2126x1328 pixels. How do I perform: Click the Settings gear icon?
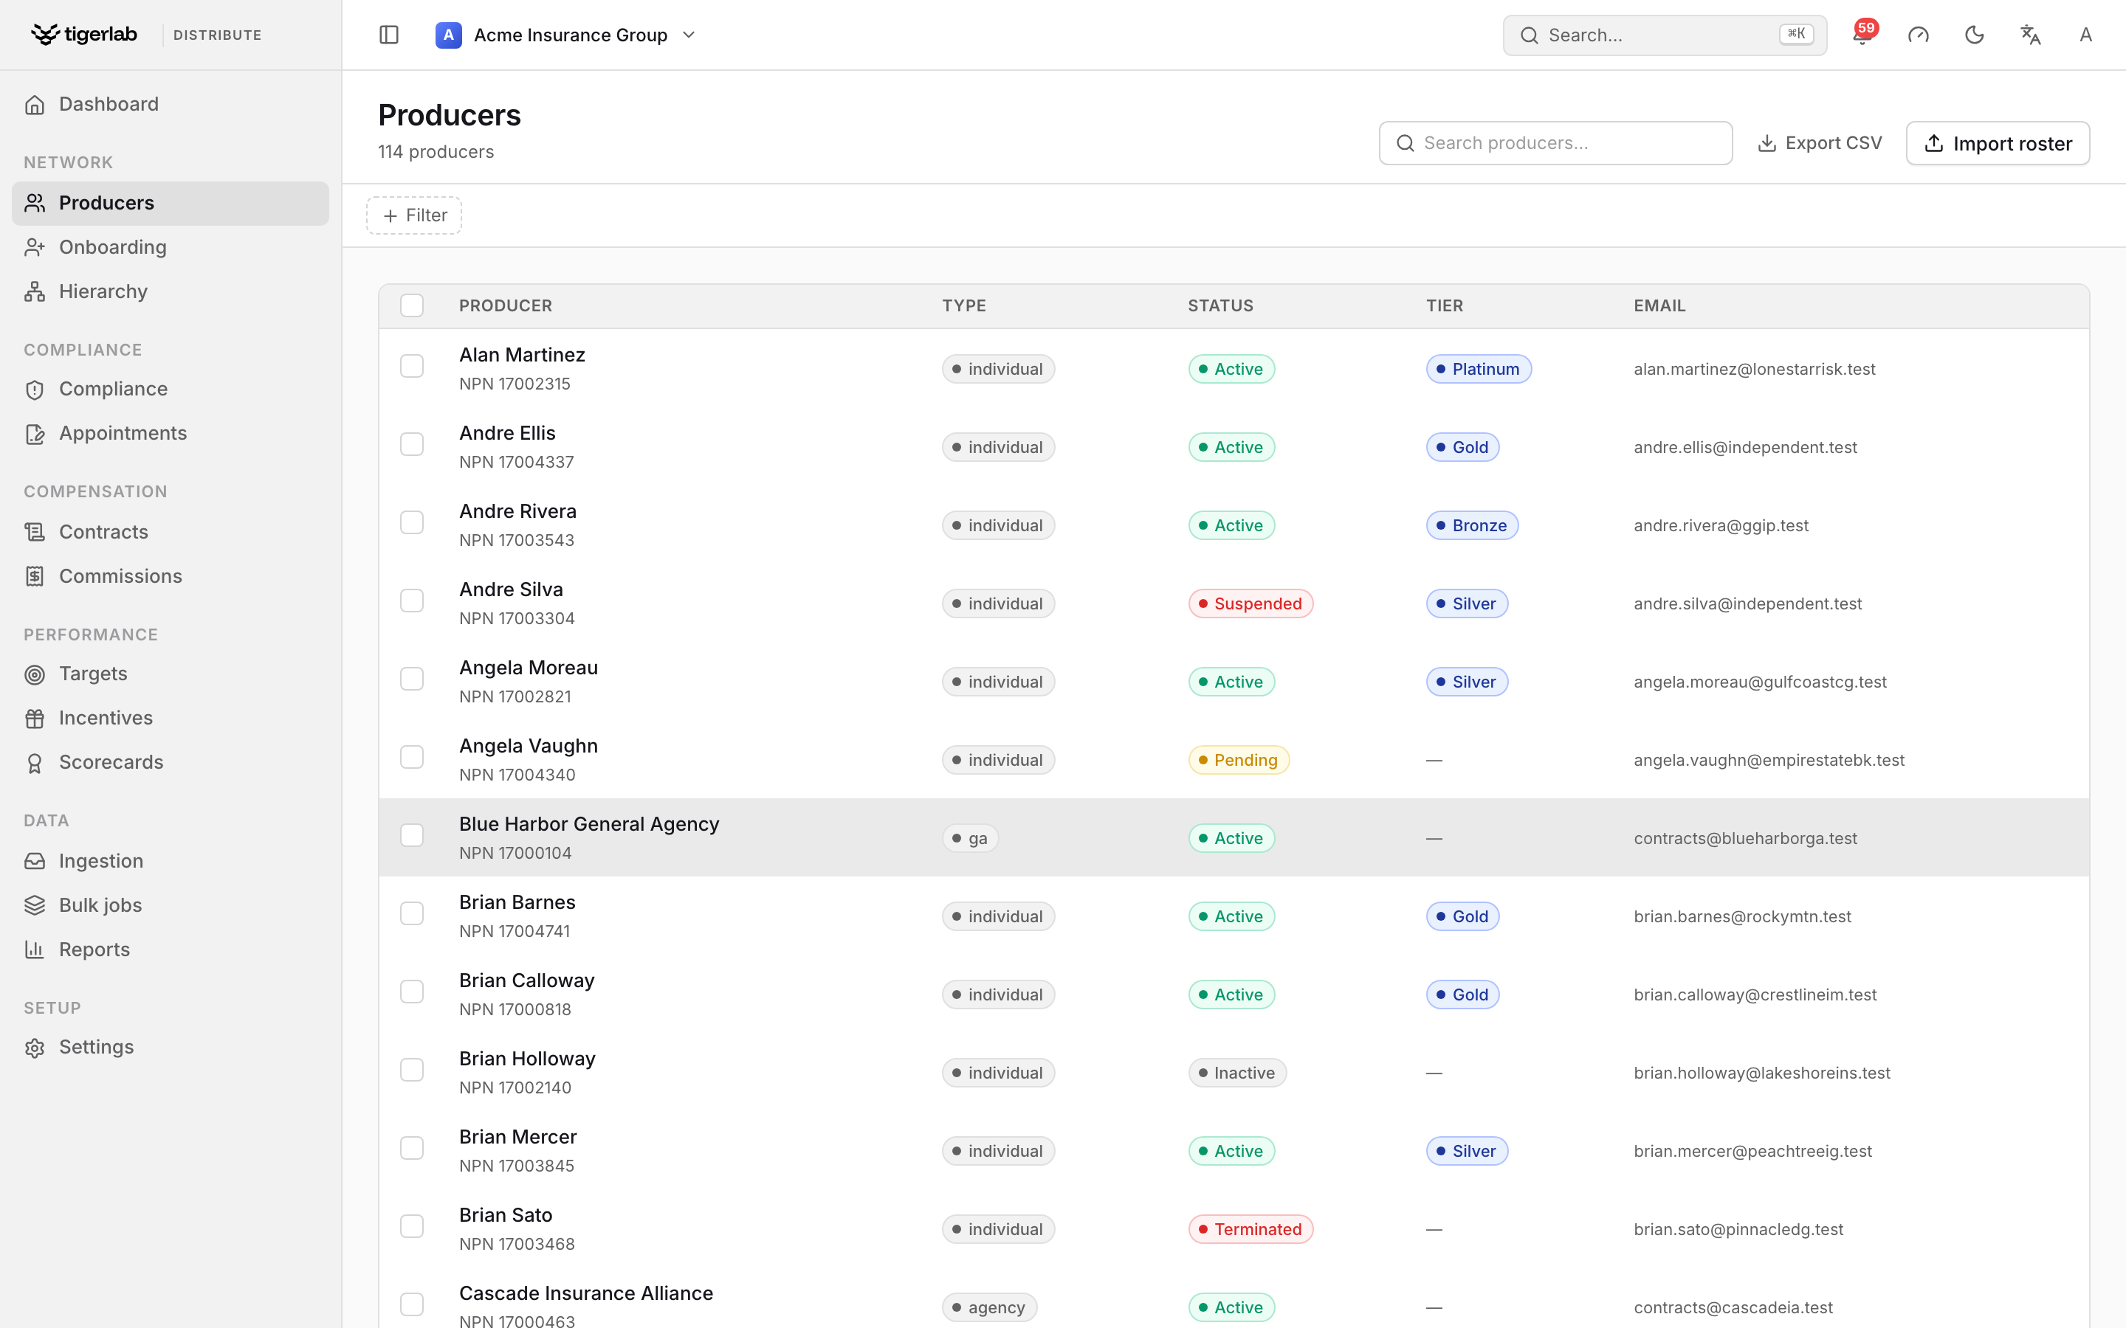point(35,1048)
